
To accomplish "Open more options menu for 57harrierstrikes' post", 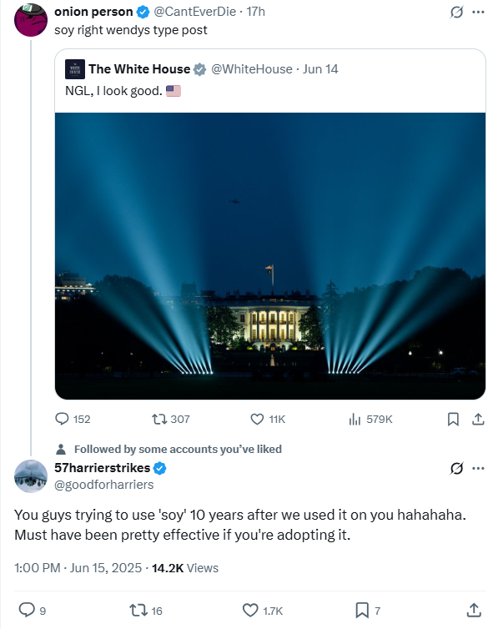I will (478, 468).
